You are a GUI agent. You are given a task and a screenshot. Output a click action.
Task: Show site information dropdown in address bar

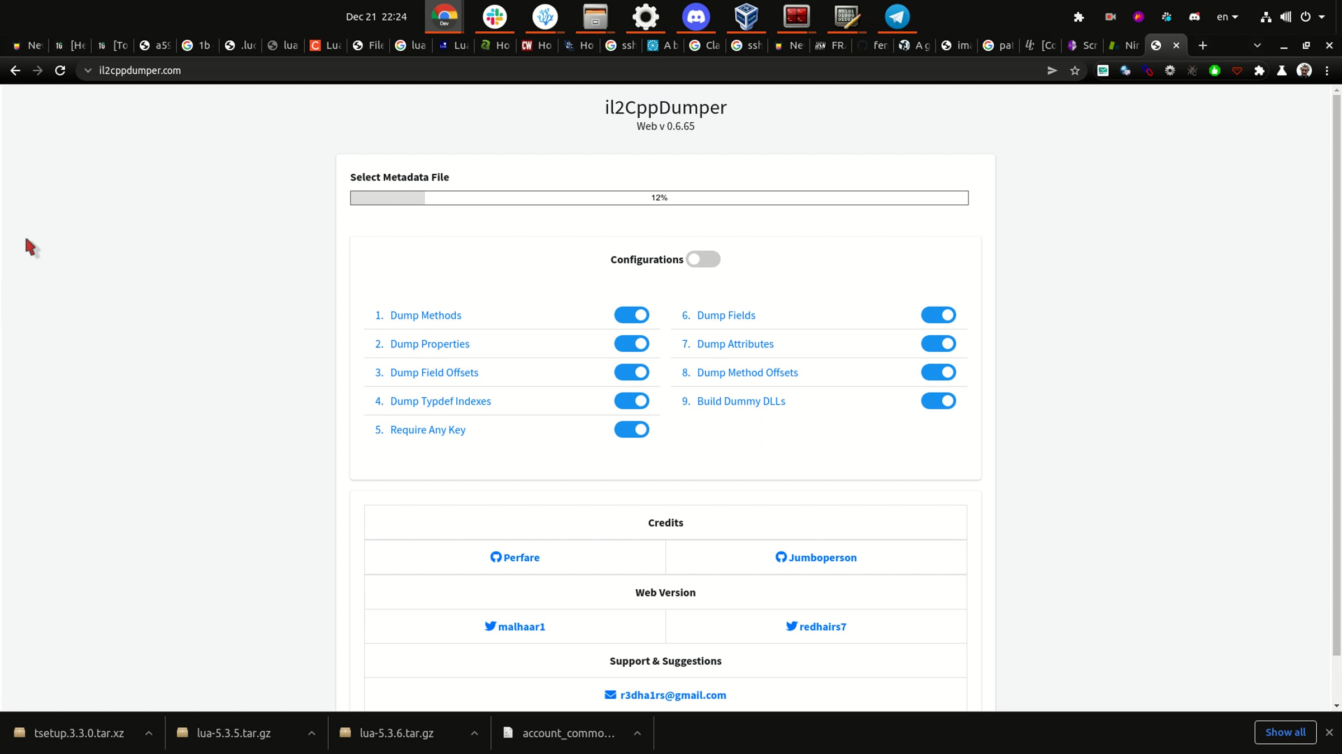[88, 70]
